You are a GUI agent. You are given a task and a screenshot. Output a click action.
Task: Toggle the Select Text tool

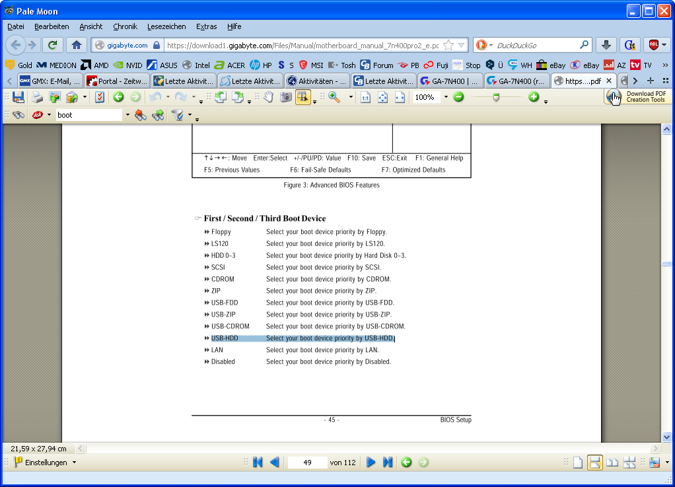303,97
